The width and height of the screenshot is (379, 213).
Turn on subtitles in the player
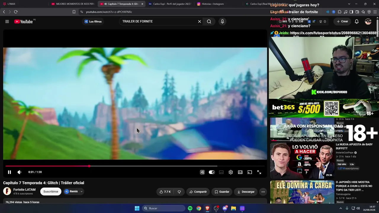click(221, 172)
